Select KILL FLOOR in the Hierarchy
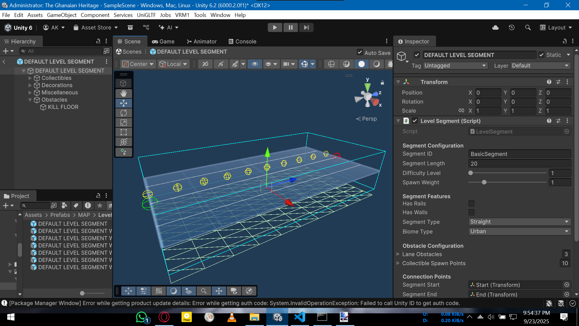Viewport: 579px width, 326px height. (x=62, y=107)
